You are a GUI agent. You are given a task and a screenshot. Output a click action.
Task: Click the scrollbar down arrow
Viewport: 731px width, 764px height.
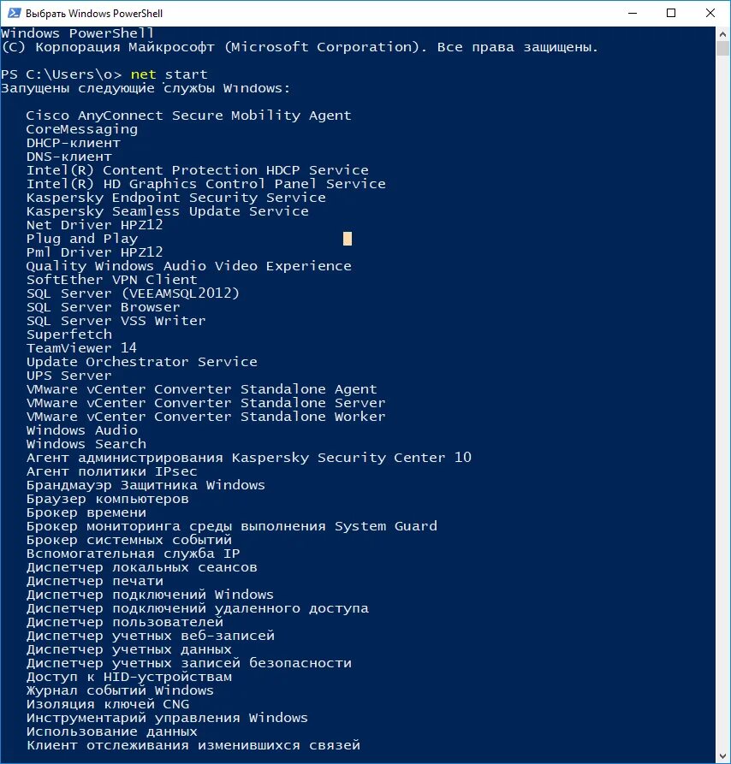(x=722, y=755)
